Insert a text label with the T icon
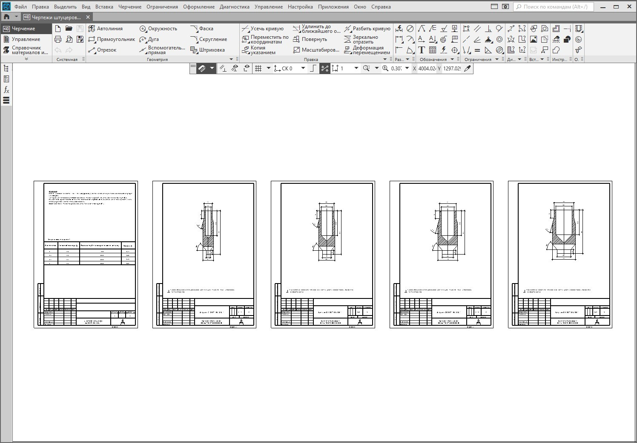637x443 pixels. 422,50
